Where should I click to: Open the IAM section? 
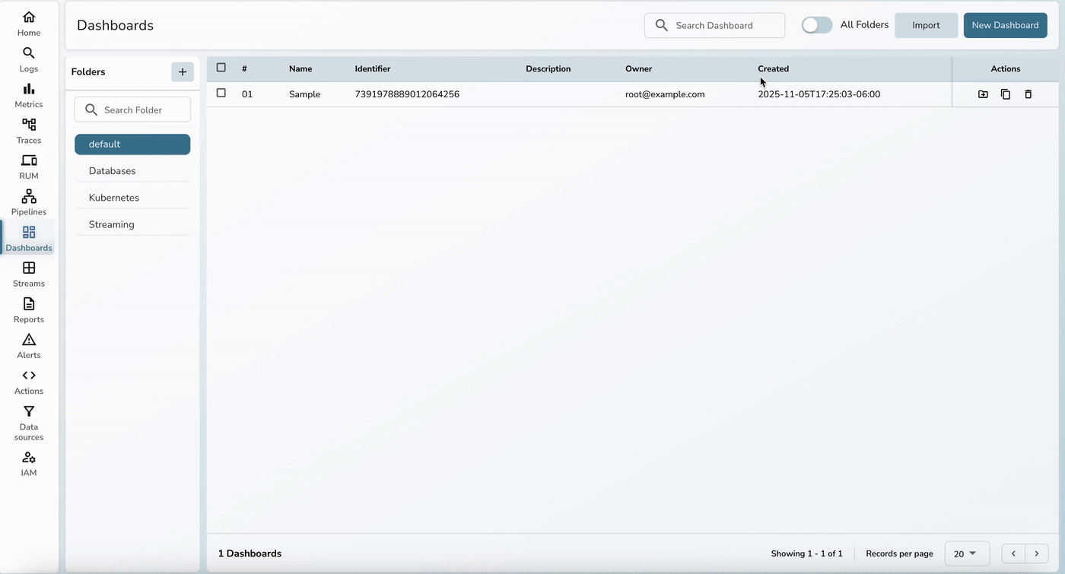tap(28, 462)
